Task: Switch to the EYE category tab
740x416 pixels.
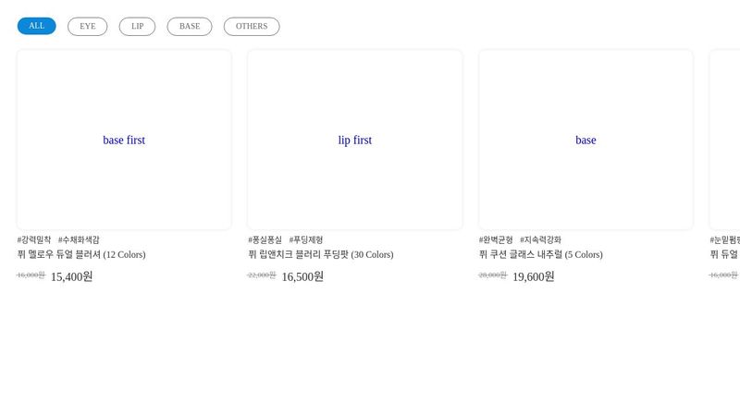Action: coord(87,26)
